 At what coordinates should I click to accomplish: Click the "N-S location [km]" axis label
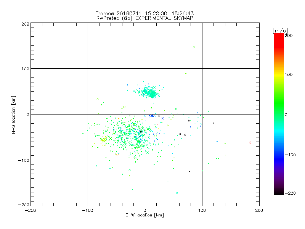[x=13, y=114]
